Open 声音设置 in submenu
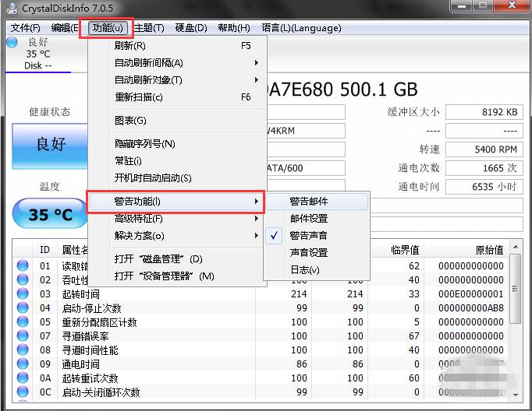532x411 pixels. (316, 252)
